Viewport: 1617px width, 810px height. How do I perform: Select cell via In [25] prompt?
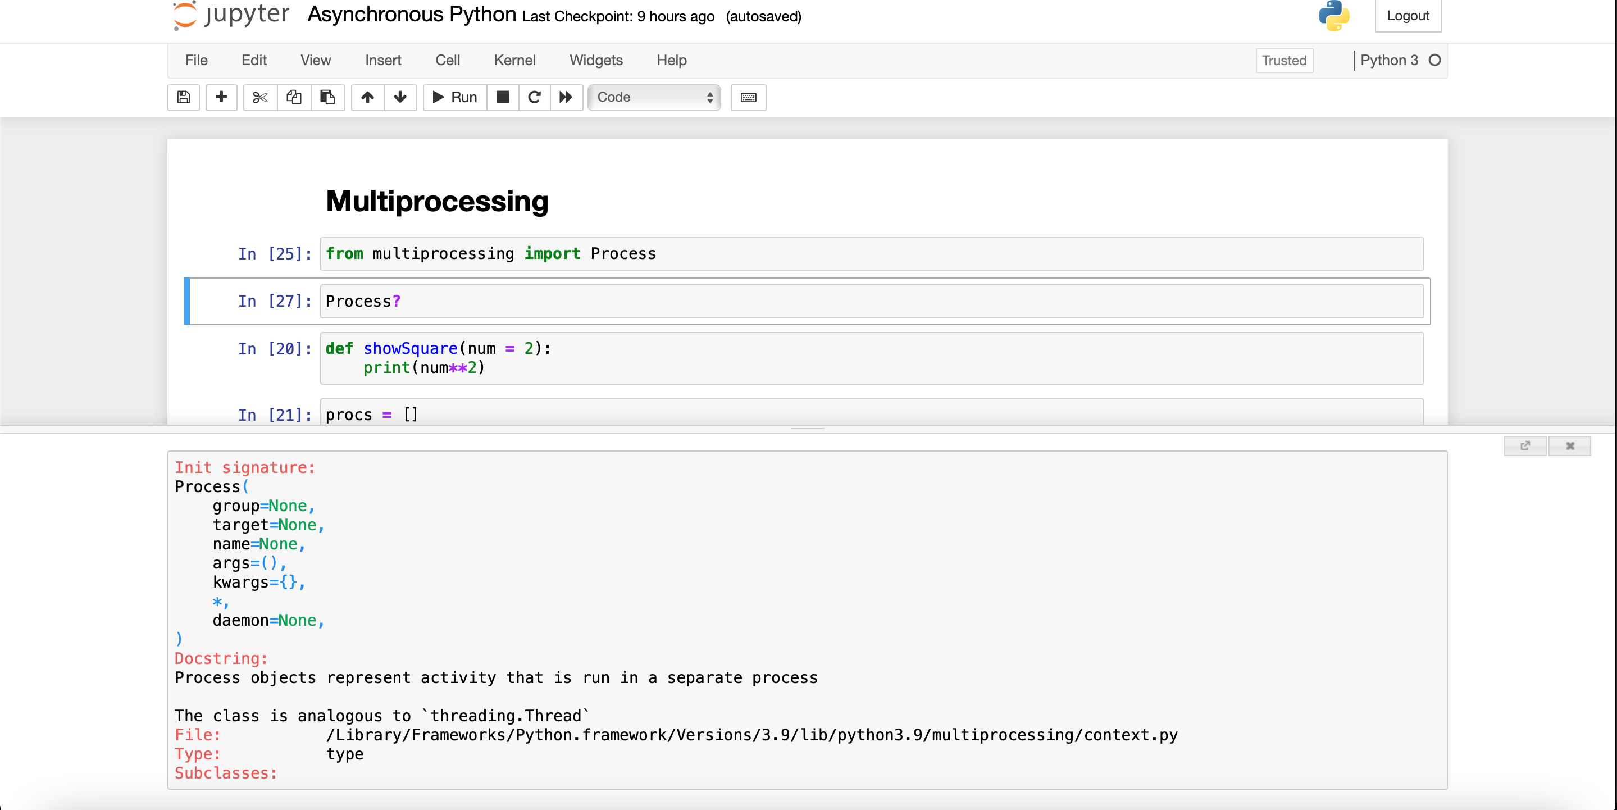point(275,254)
